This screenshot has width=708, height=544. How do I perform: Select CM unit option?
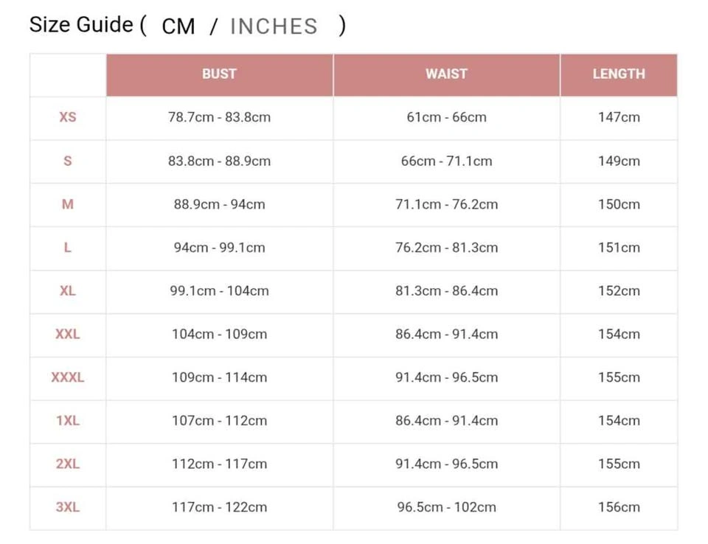178,27
